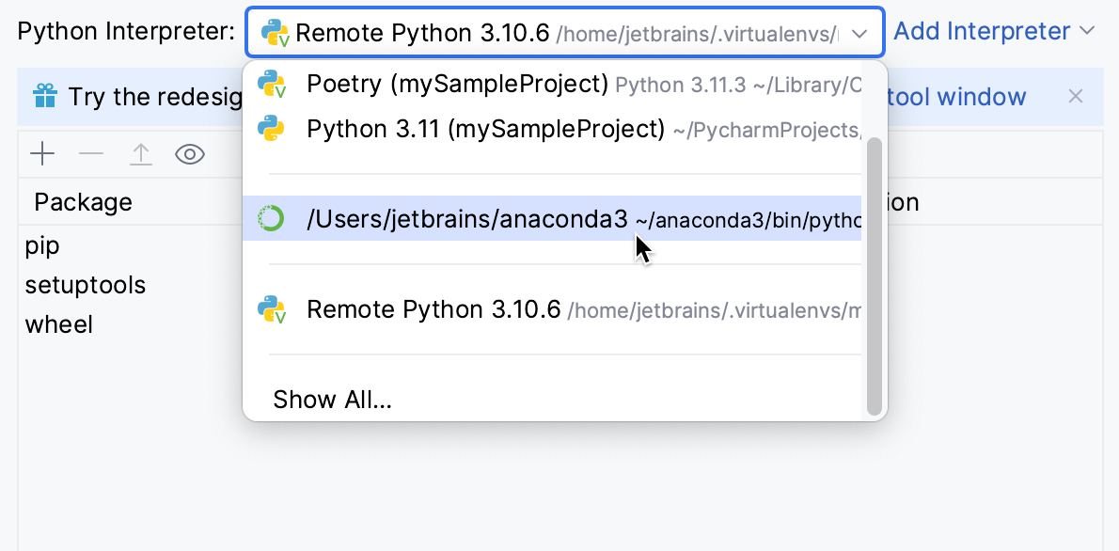
Task: Click the Python 3.11 interpreter icon
Action: [x=272, y=129]
